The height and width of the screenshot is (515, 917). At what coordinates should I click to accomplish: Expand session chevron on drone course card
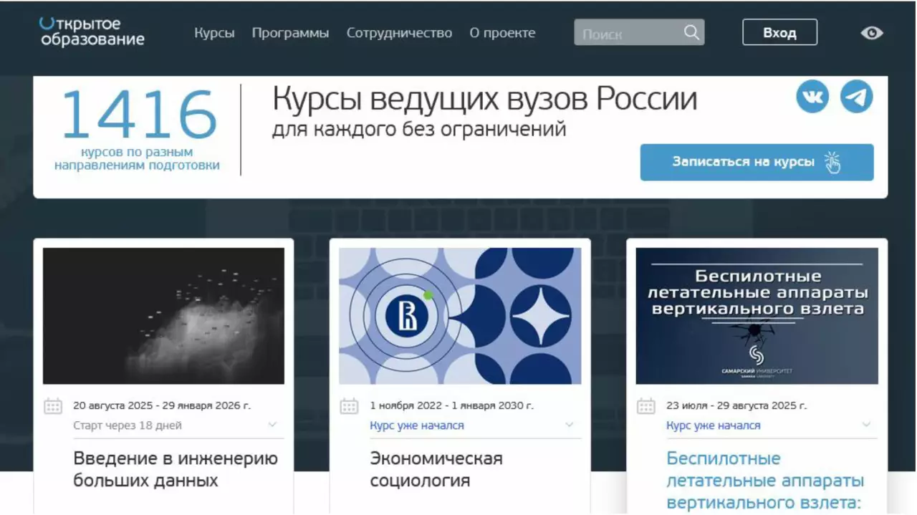coord(866,425)
